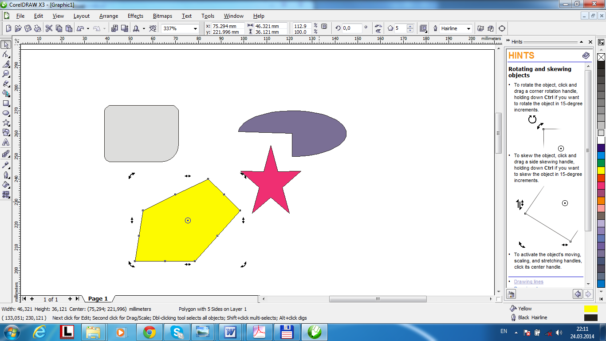Viewport: 606px width, 341px height.
Task: Select the Pick tool in toolbox
Action: click(x=6, y=44)
